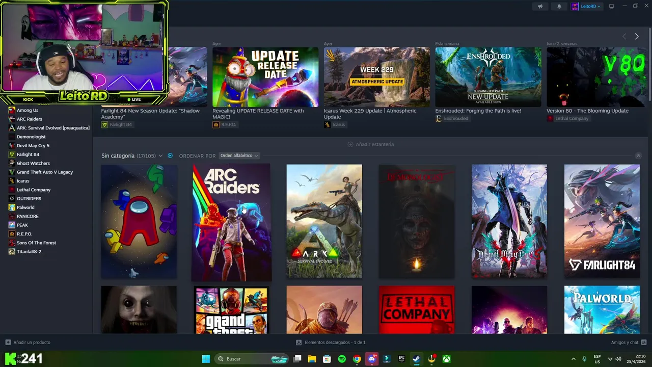Open Task View on the taskbar

[x=297, y=359]
